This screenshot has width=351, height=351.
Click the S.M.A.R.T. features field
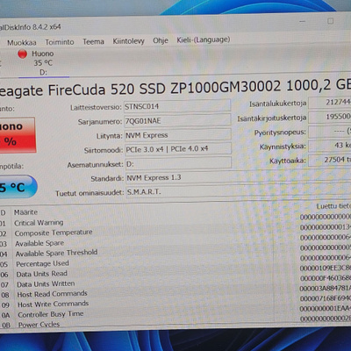coord(239,192)
